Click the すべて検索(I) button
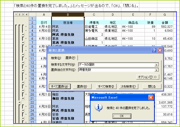The height and width of the screenshot is (127, 180). click(x=106, y=86)
